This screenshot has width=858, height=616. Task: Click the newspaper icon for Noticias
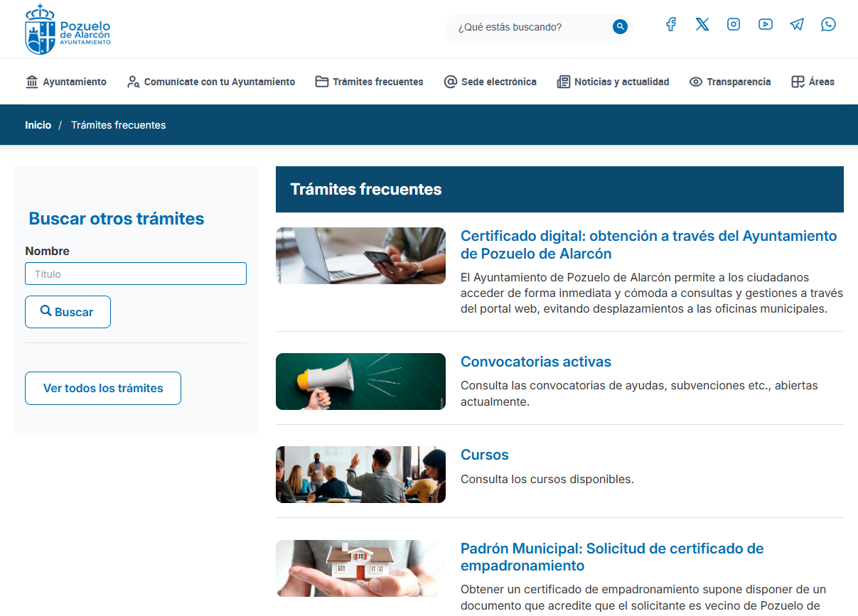click(x=564, y=82)
